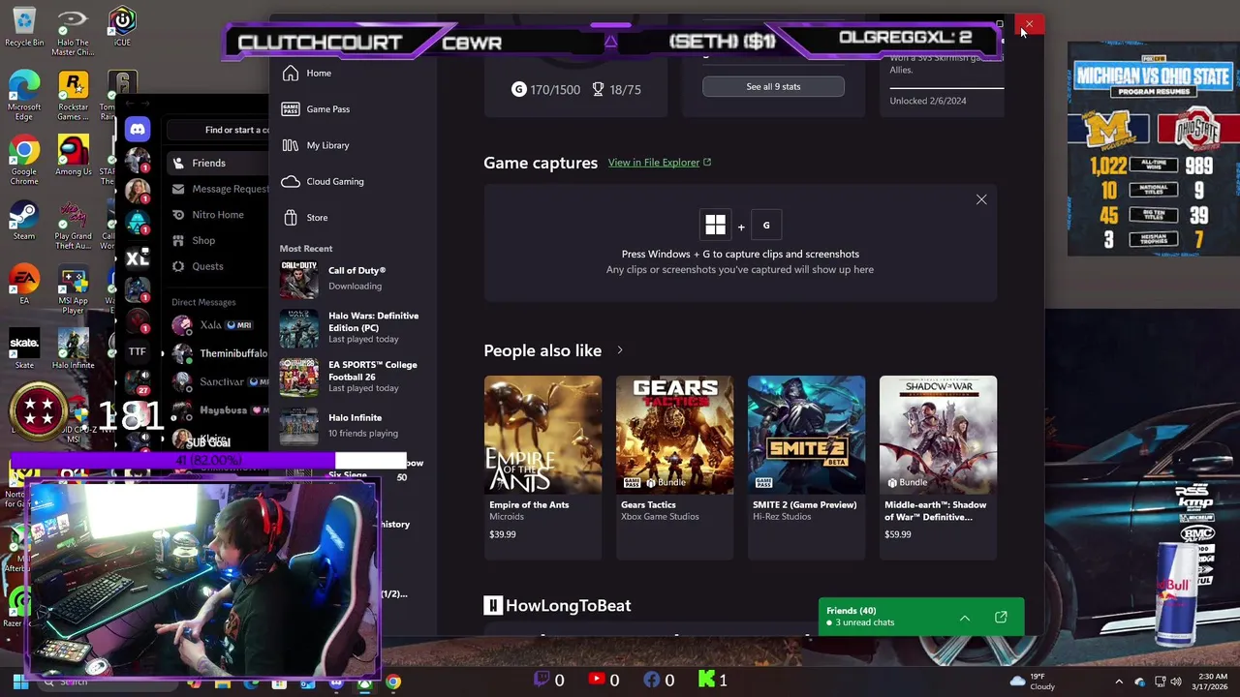
Task: Expand the Friends (40) panel chevron
Action: 965,618
